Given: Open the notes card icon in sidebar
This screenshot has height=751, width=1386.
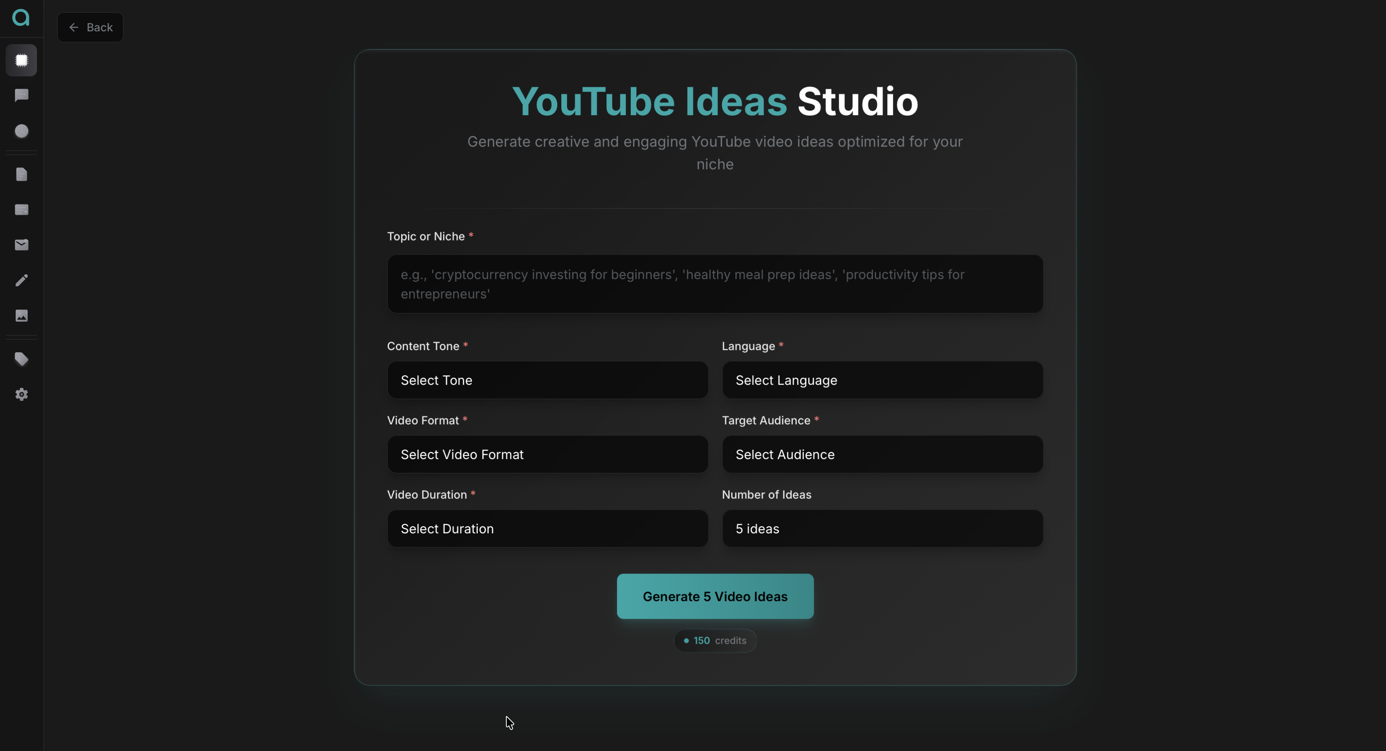Looking at the screenshot, I should 22,209.
